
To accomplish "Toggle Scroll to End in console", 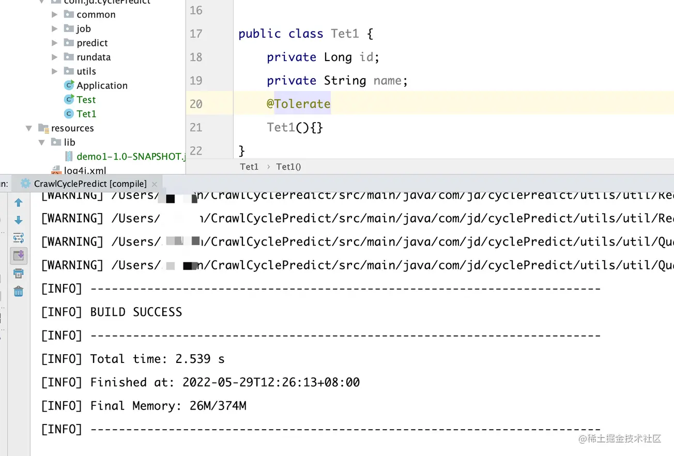I will coord(19,255).
